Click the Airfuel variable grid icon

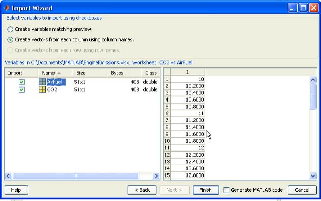[42, 82]
